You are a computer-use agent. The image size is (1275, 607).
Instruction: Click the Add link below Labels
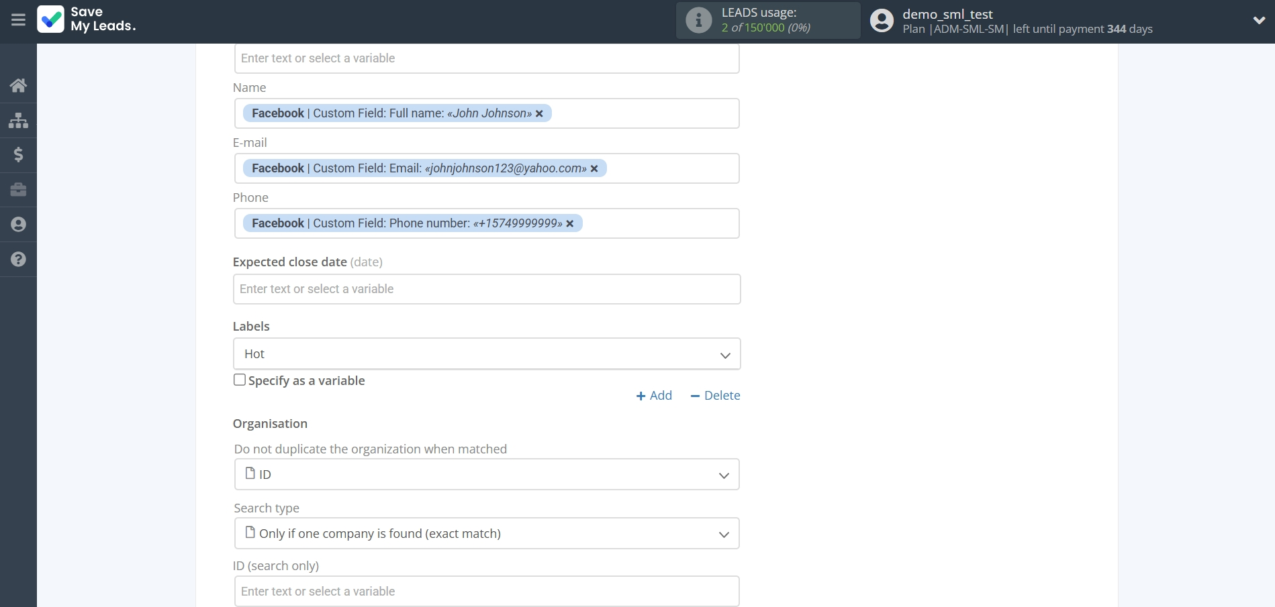(x=653, y=395)
